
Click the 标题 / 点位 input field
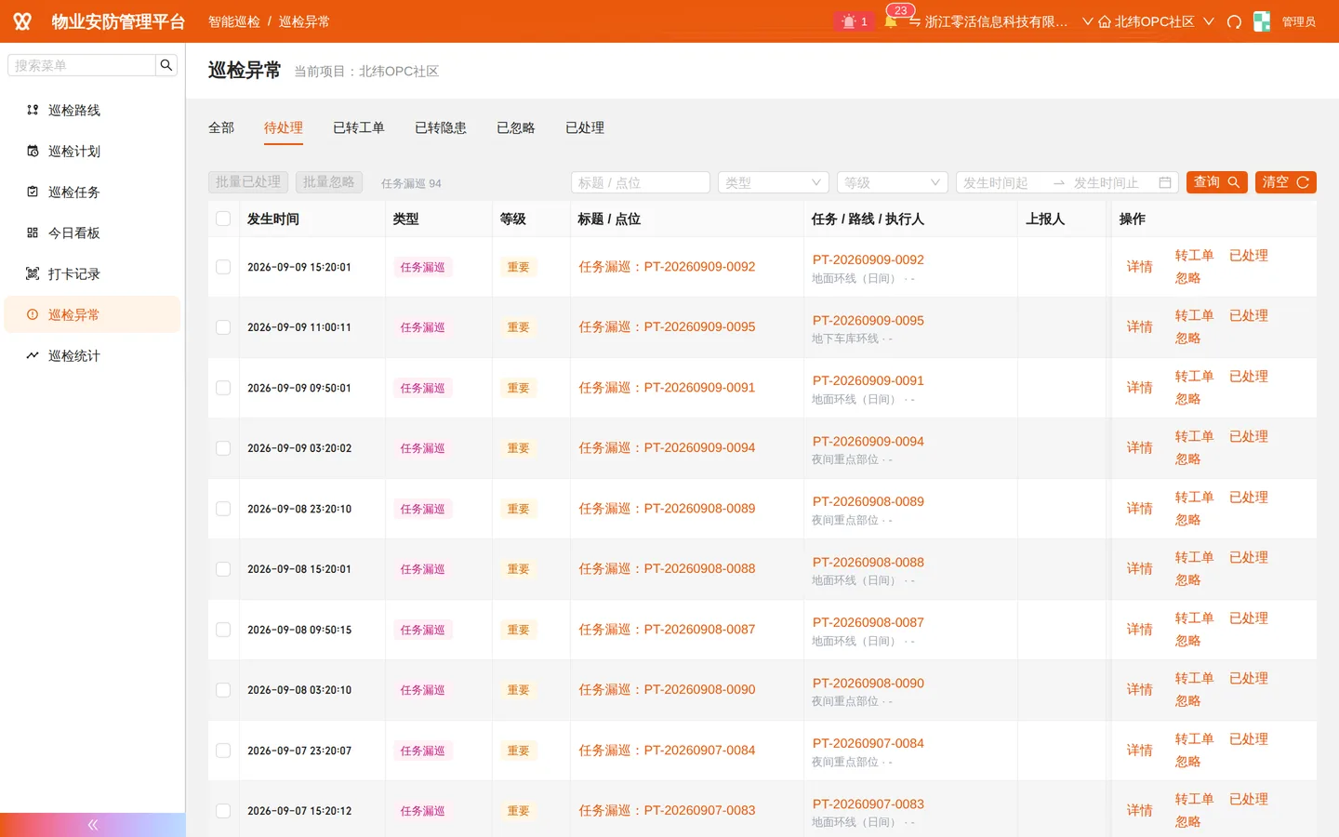[641, 182]
